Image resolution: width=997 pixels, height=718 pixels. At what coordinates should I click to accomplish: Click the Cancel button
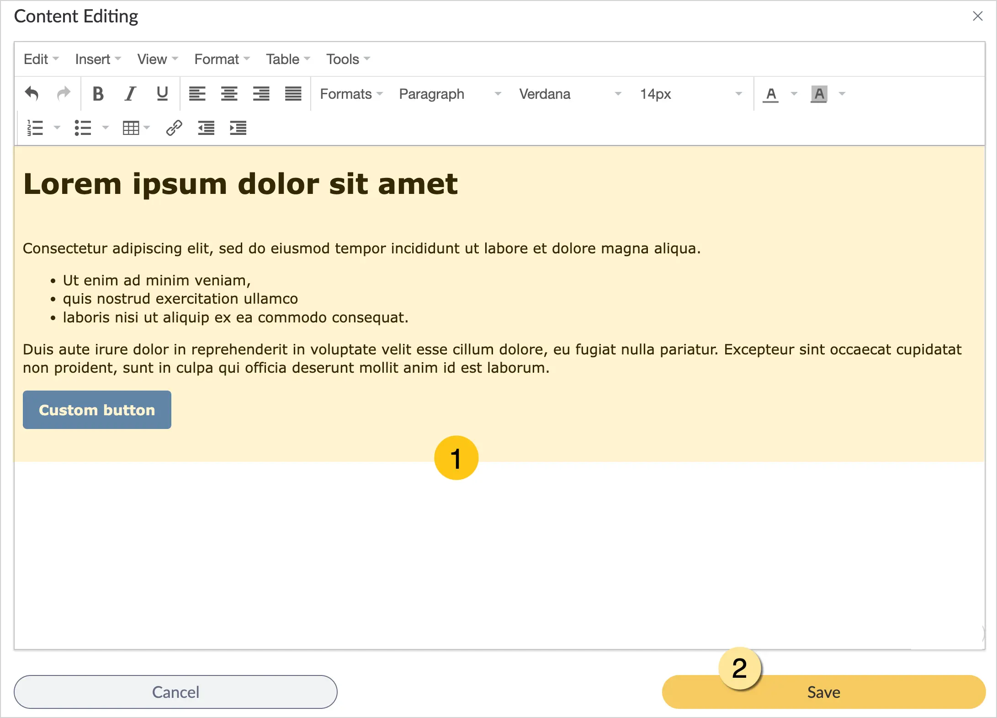pyautogui.click(x=175, y=692)
